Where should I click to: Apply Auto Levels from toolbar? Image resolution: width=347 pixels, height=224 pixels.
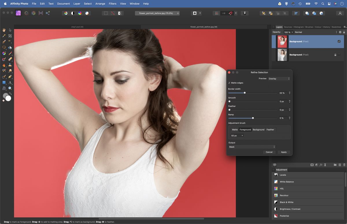click(66, 13)
